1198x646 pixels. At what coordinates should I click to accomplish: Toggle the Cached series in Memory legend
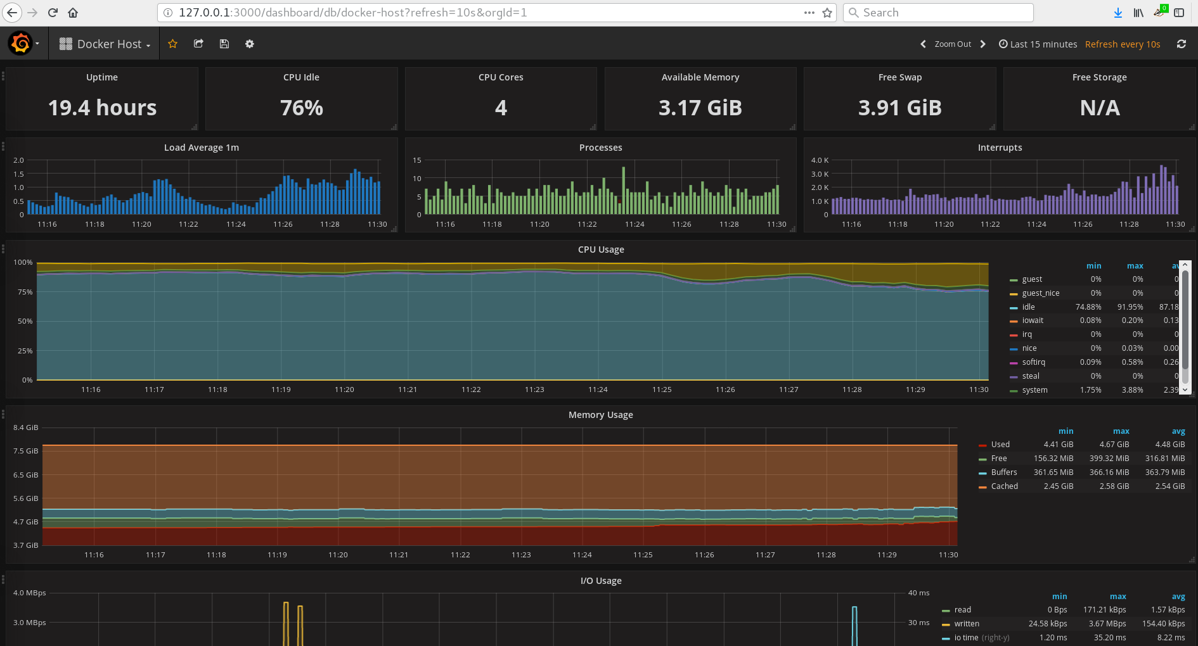point(1004,486)
